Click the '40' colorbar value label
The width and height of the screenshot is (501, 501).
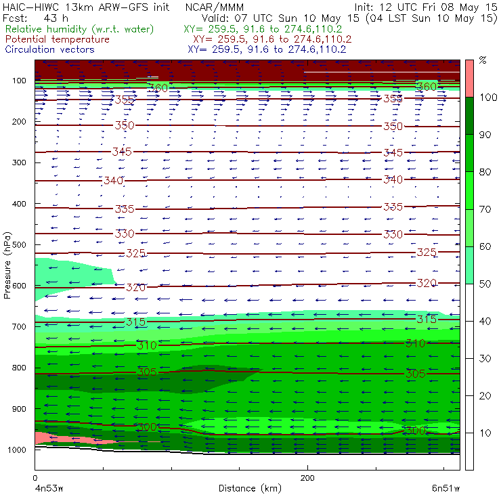pos(485,321)
